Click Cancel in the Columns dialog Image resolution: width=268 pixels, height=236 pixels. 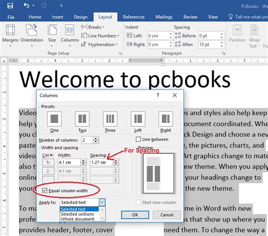[x=167, y=215]
